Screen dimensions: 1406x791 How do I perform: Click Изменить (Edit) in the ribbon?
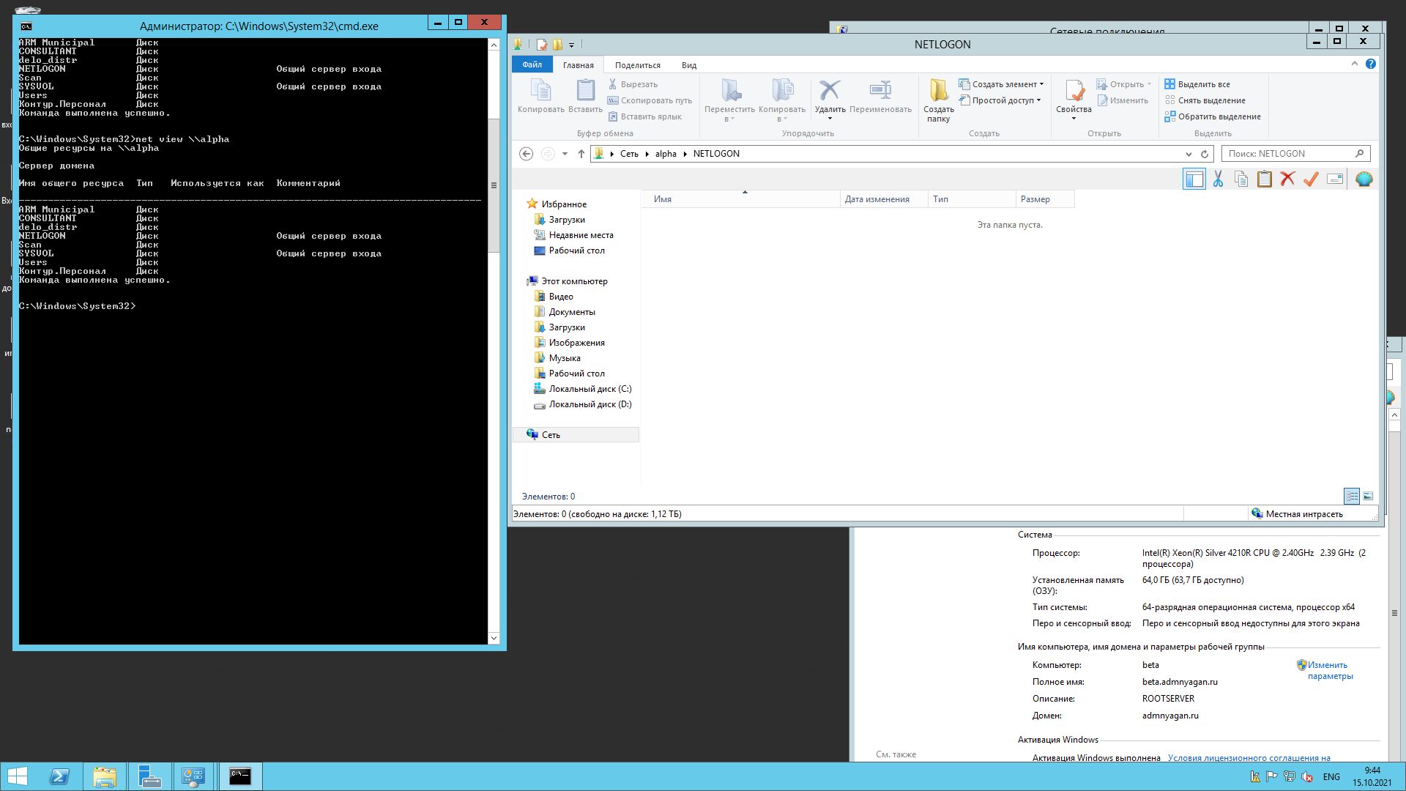[x=1123, y=100]
